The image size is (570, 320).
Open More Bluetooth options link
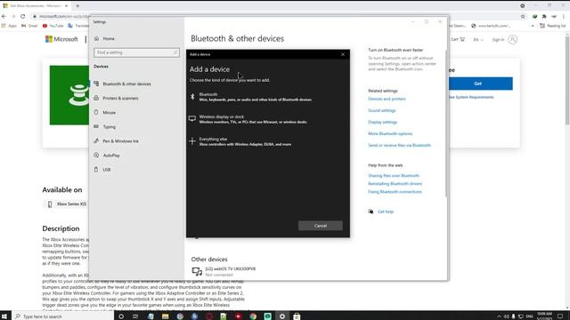click(390, 134)
